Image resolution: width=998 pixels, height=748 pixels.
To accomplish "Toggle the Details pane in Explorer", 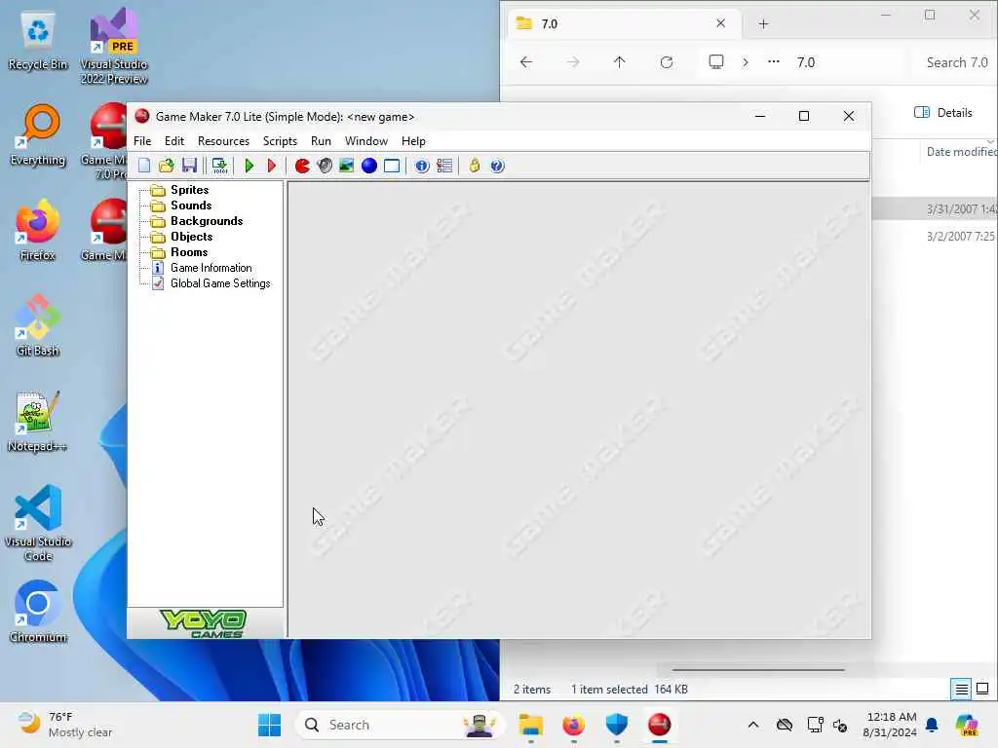I will pyautogui.click(x=943, y=113).
